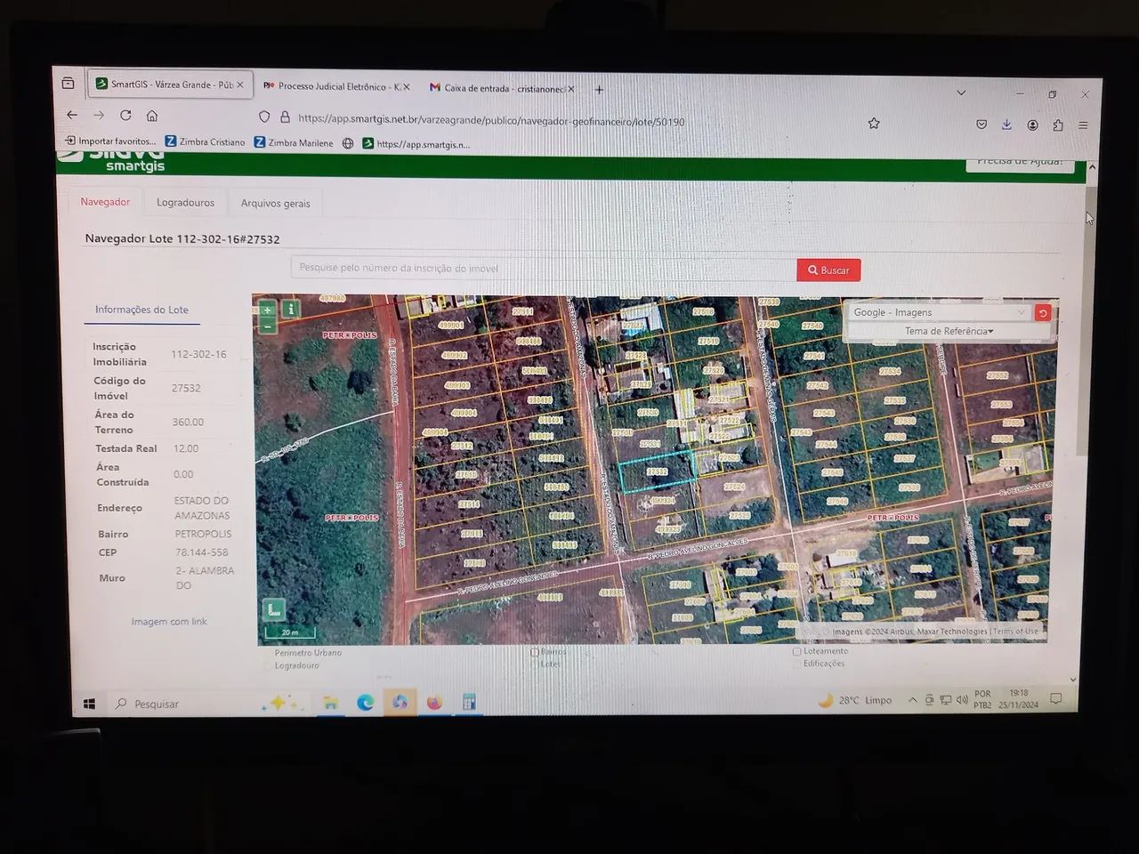Viewport: 1139px width, 854px height.
Task: Open Zimbra Cristiano bookmark
Action: 205,141
